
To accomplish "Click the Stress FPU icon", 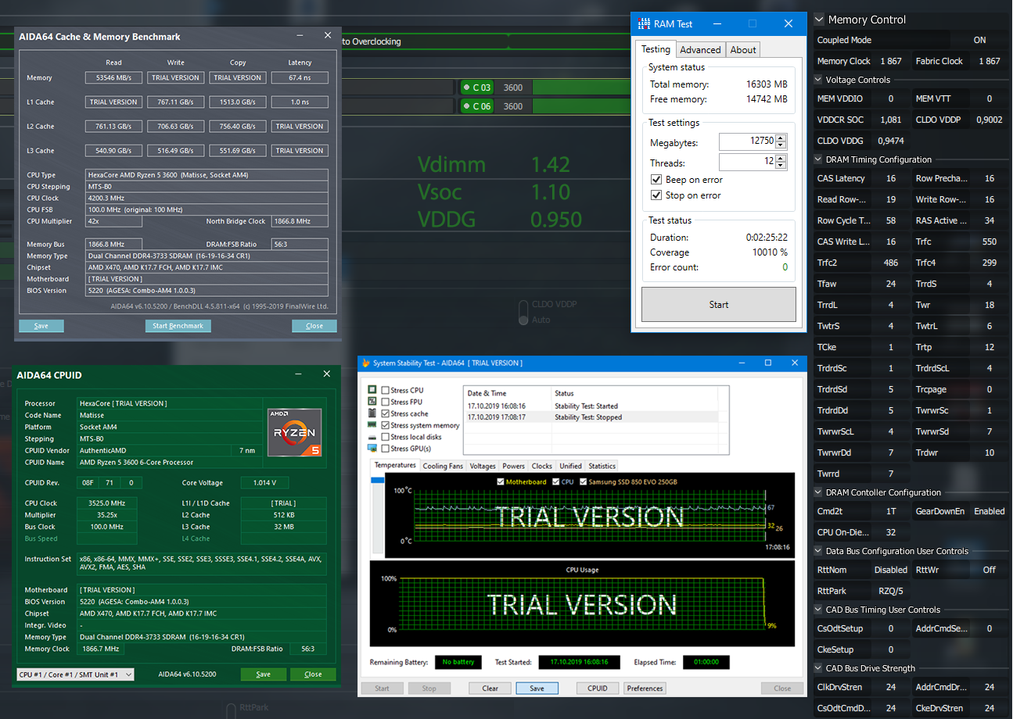I will (373, 402).
